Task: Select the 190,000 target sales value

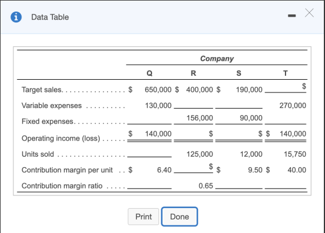Action: (249, 90)
